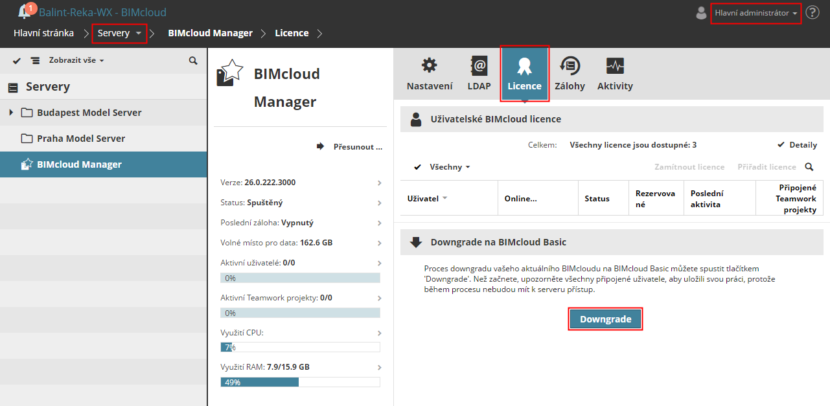
Task: Click the CPU usage progress bar
Action: coord(300,347)
